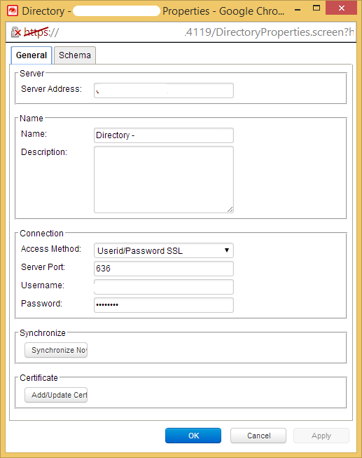Screen dimensions: 362x458
Task: Click inside the Description text area
Action: click(x=164, y=180)
